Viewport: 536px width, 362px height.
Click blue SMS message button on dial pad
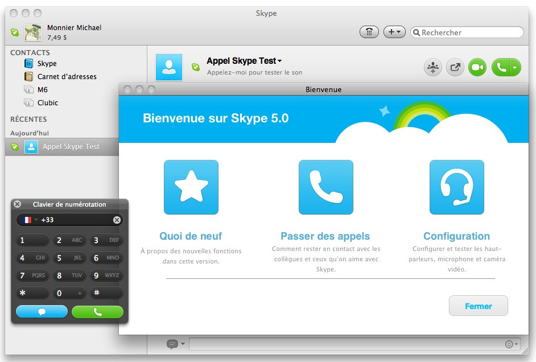click(42, 311)
